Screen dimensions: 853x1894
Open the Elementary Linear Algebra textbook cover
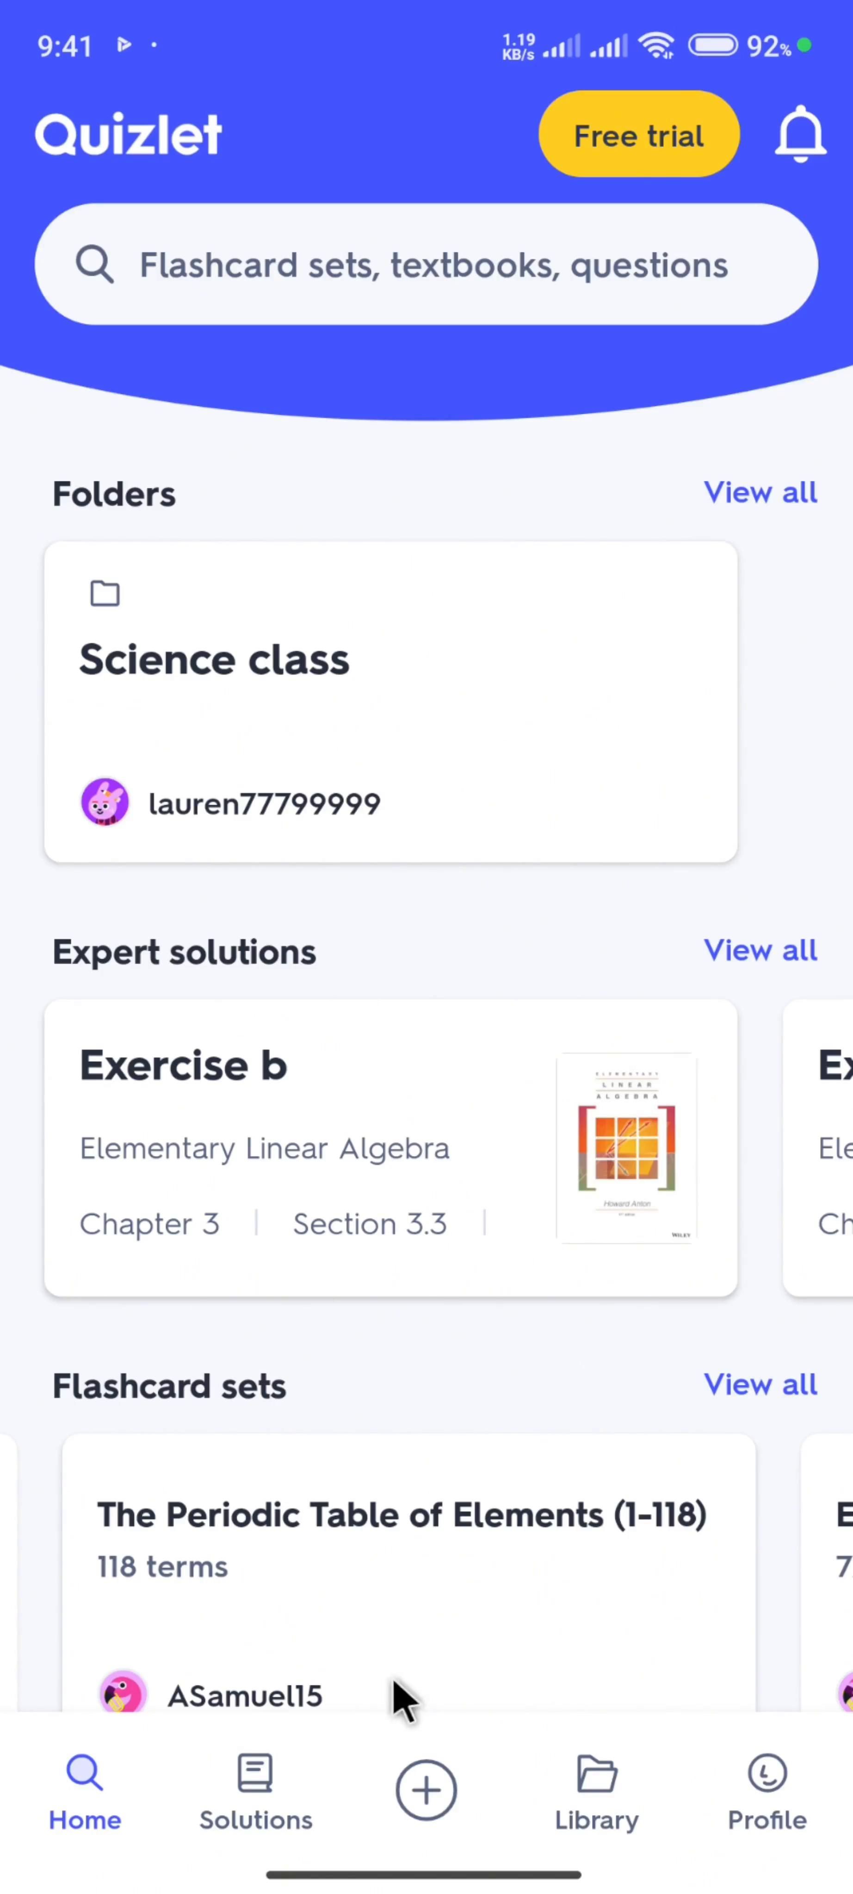click(626, 1148)
